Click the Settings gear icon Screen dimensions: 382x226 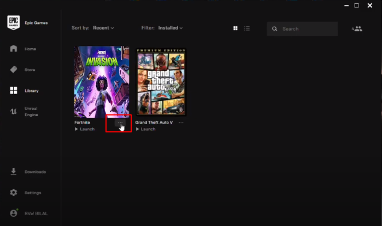[x=14, y=193]
